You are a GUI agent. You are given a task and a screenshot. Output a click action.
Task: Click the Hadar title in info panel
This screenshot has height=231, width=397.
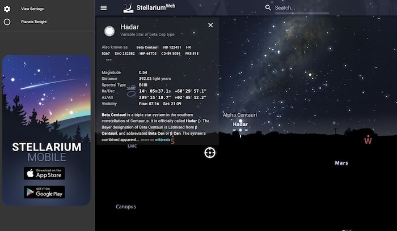[129, 27]
